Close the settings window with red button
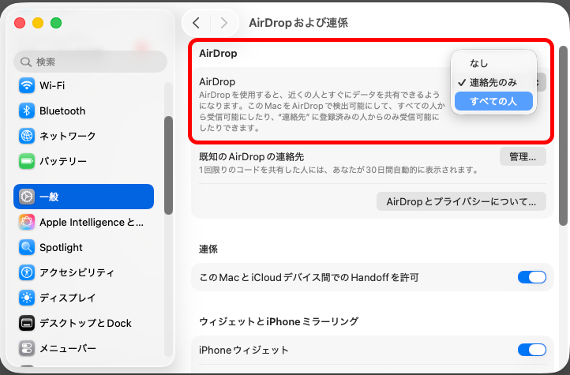 coord(20,23)
